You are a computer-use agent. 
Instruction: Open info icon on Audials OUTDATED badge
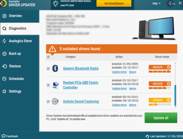169,100
